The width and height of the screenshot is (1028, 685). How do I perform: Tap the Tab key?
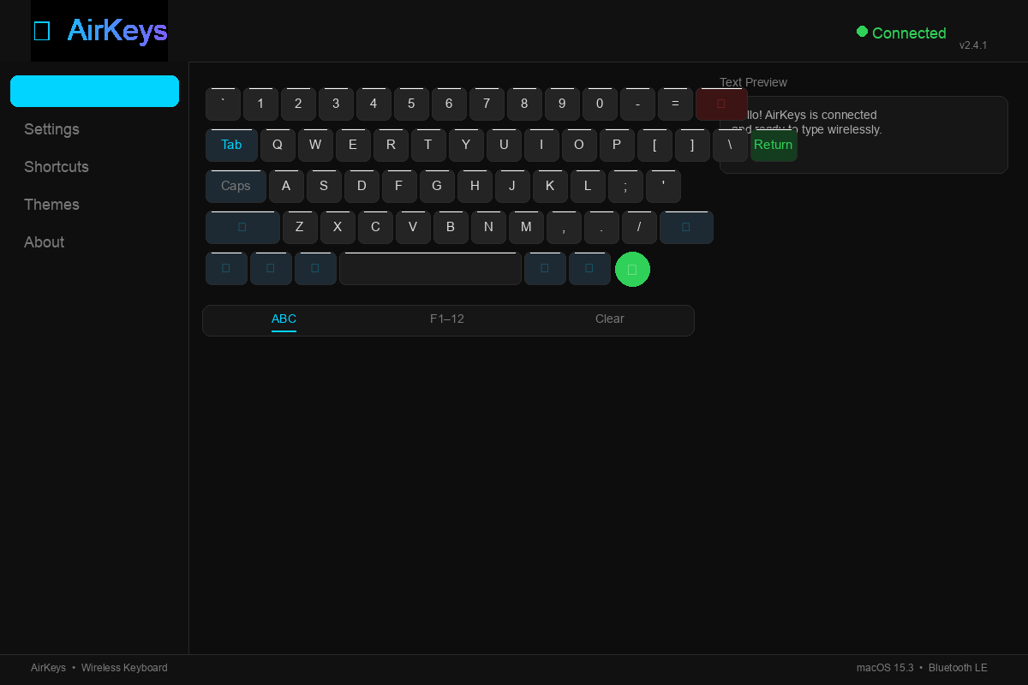tap(231, 145)
